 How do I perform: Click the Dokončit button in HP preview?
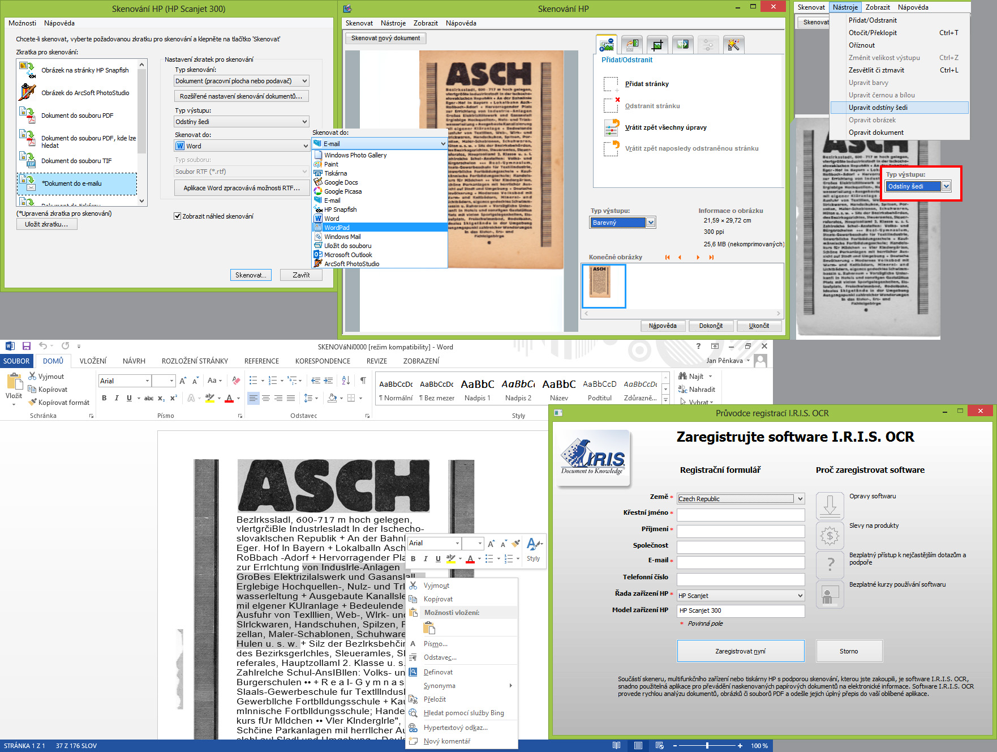click(x=711, y=326)
